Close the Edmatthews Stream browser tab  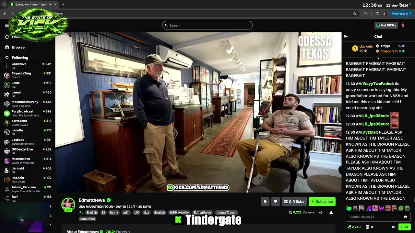[x=55, y=5]
